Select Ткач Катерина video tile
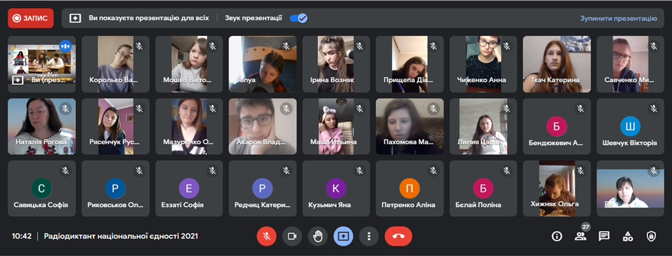This screenshot has width=672, height=256. click(x=557, y=64)
